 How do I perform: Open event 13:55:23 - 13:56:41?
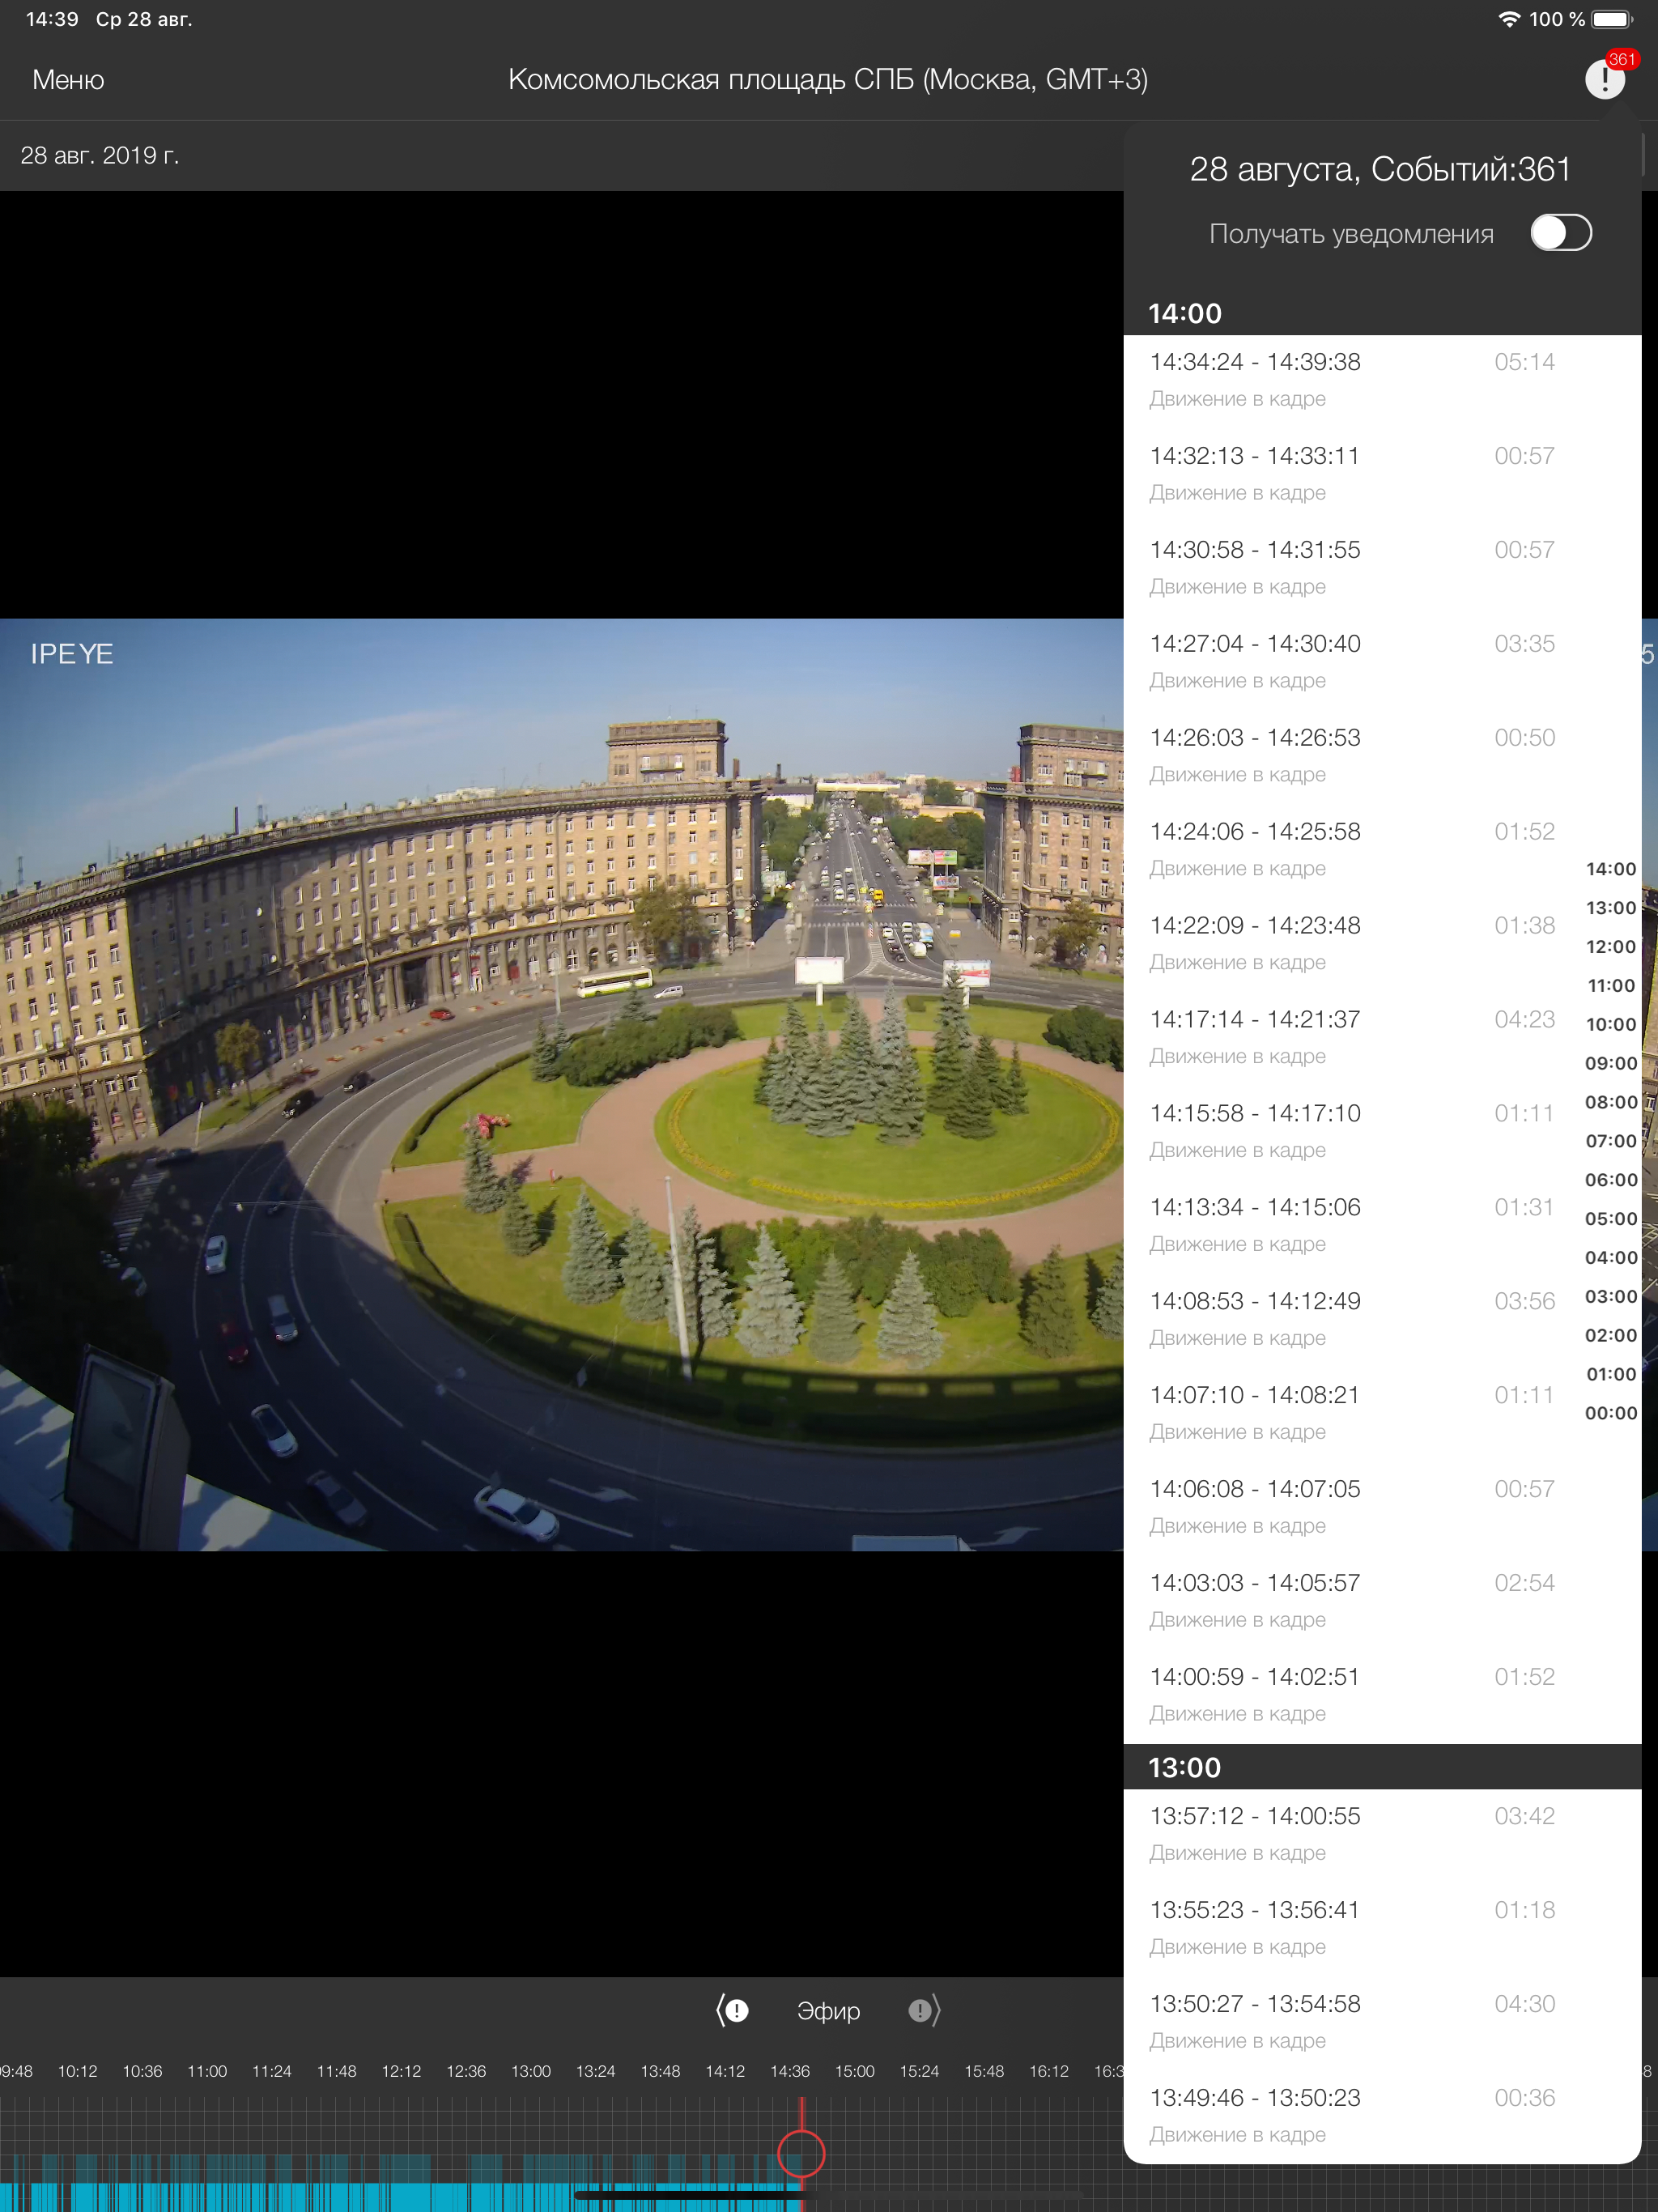click(x=1382, y=1929)
